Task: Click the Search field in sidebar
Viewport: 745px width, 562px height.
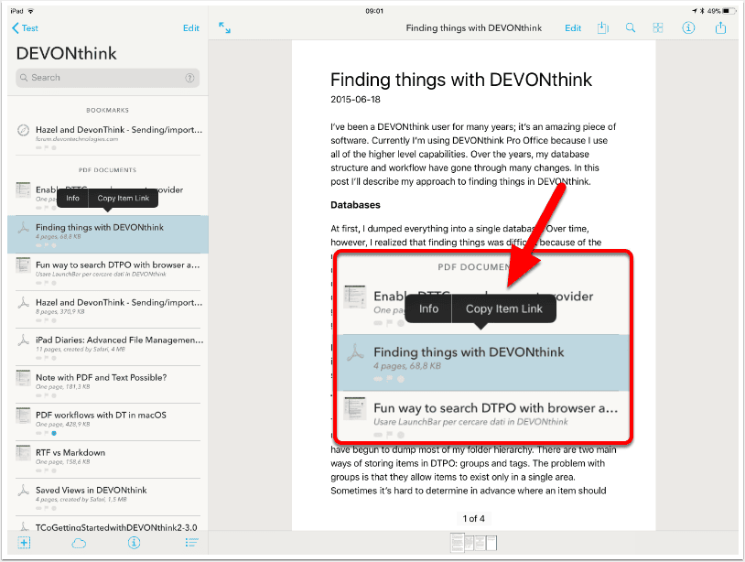Action: pyautogui.click(x=107, y=78)
